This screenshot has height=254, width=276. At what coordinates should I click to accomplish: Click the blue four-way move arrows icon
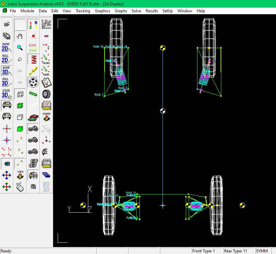(7, 175)
